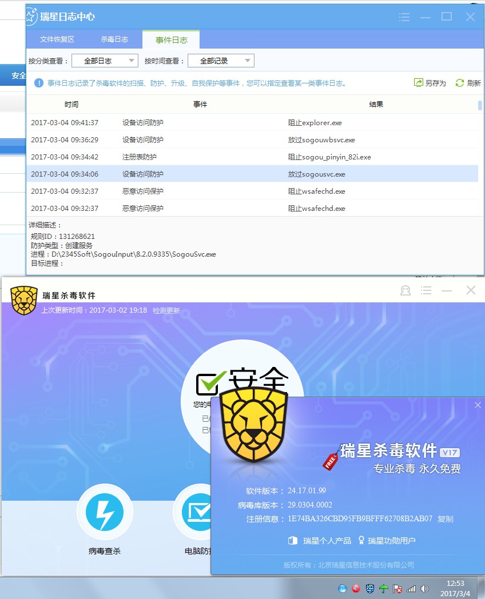The image size is (485, 599).
Task: Click the Rising personal product icon
Action: coord(293,541)
